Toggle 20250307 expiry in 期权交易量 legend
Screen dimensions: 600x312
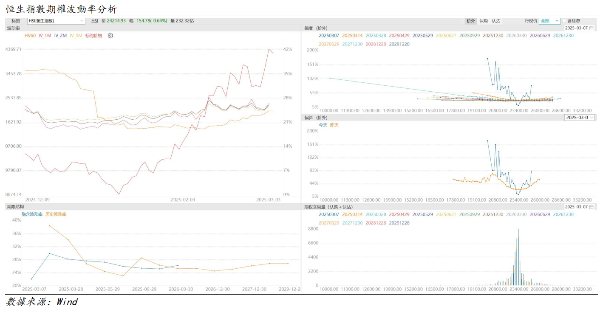[x=329, y=214]
